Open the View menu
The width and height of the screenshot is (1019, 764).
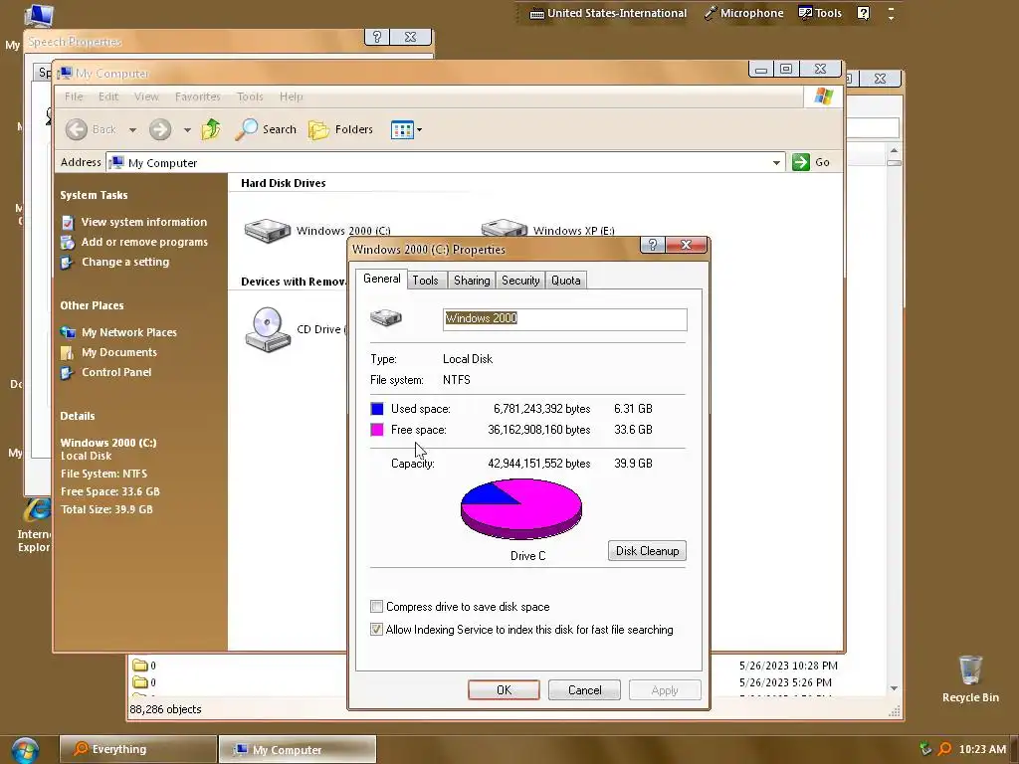(146, 96)
